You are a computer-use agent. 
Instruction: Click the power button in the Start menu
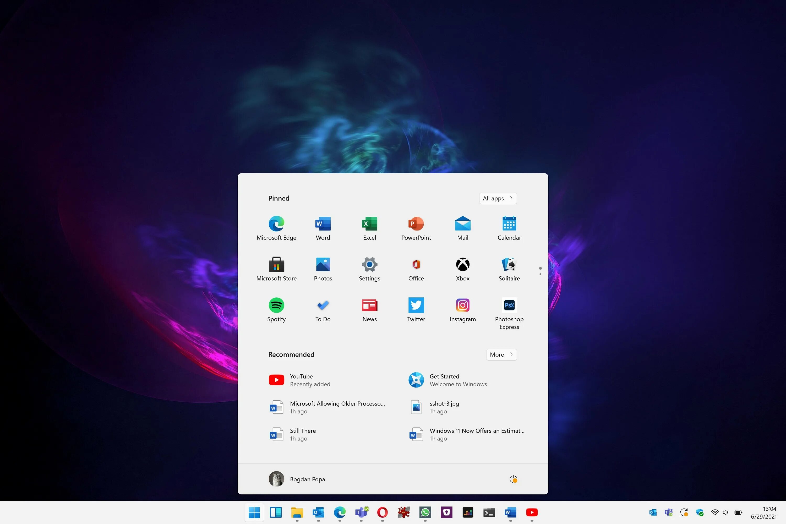[514, 479]
